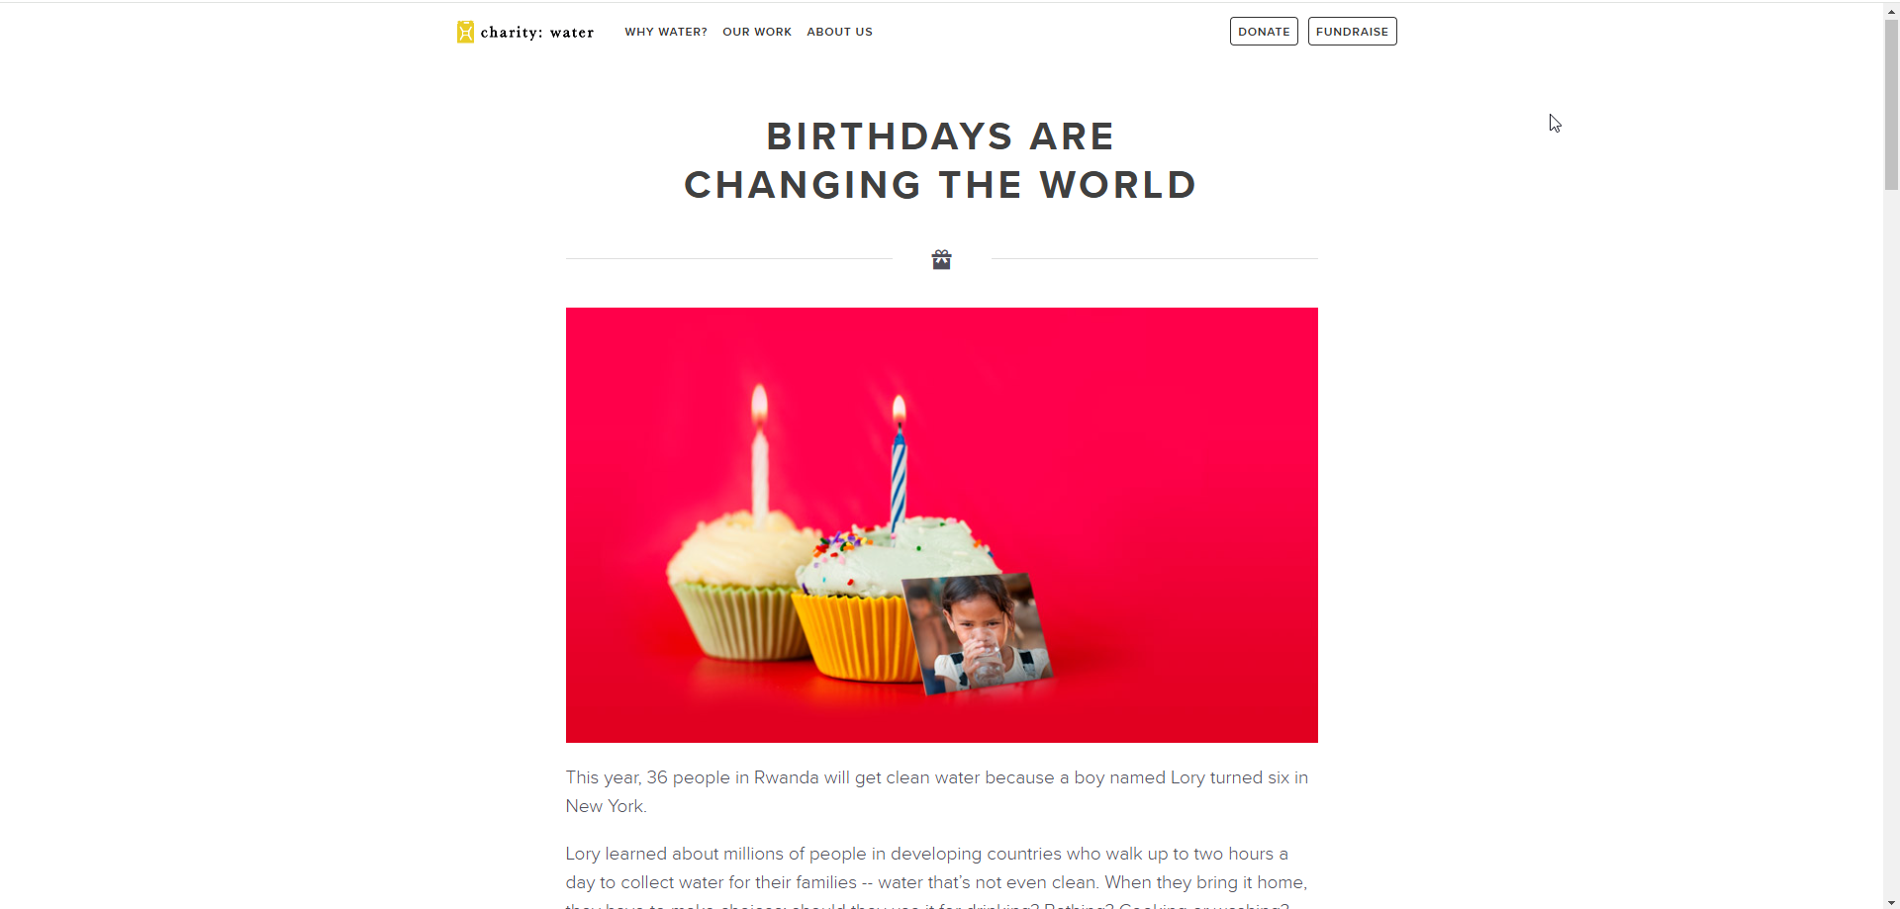Click the paragraph starting "This year, 36 people"
Viewport: 1900px width, 909px height.
(936, 791)
